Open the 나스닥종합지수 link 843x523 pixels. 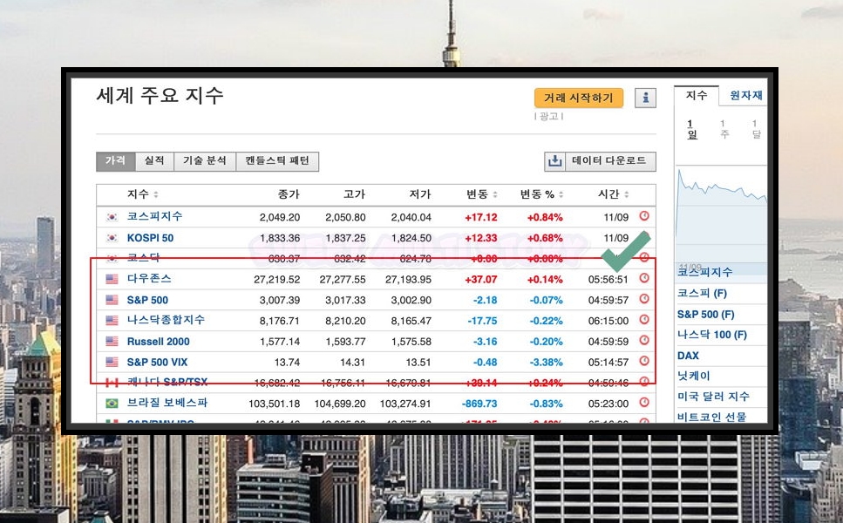[166, 320]
